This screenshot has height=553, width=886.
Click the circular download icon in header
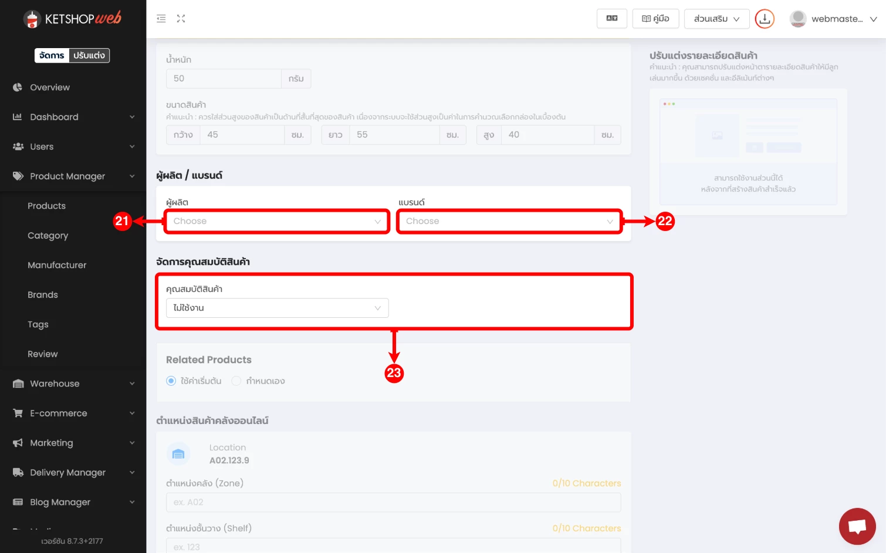pos(764,19)
